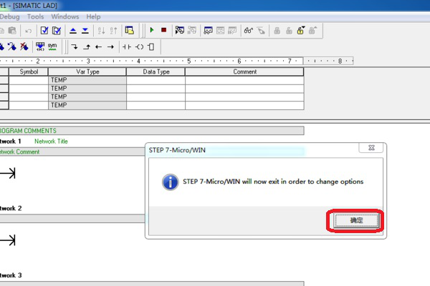Click the Read All Forced lock icon
Screen dimensions: 430x286
tap(312, 30)
